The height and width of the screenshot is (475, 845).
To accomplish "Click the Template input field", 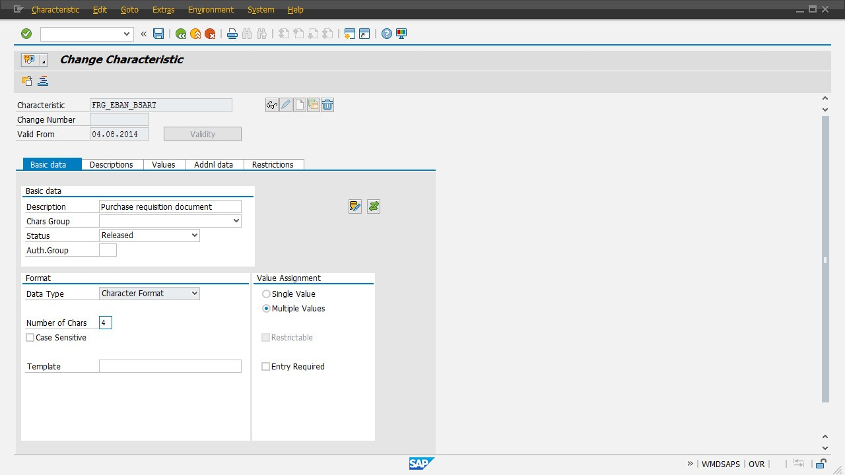I will pyautogui.click(x=170, y=366).
